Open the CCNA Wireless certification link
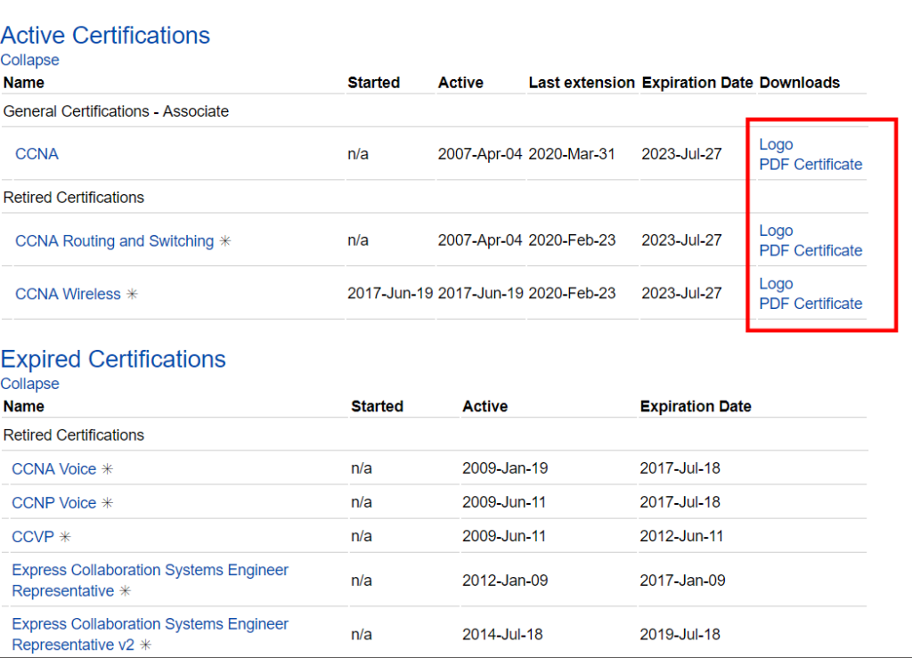The height and width of the screenshot is (658, 912). tap(68, 294)
